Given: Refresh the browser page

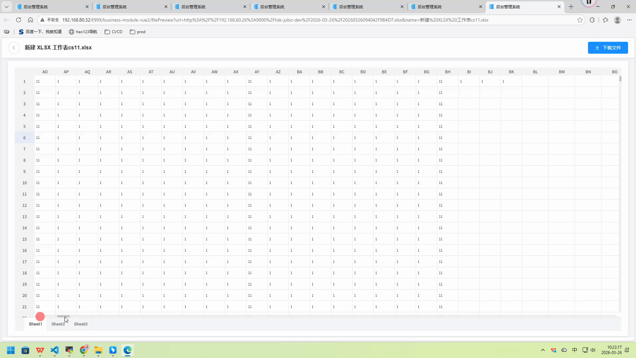Looking at the screenshot, I should click(19, 20).
